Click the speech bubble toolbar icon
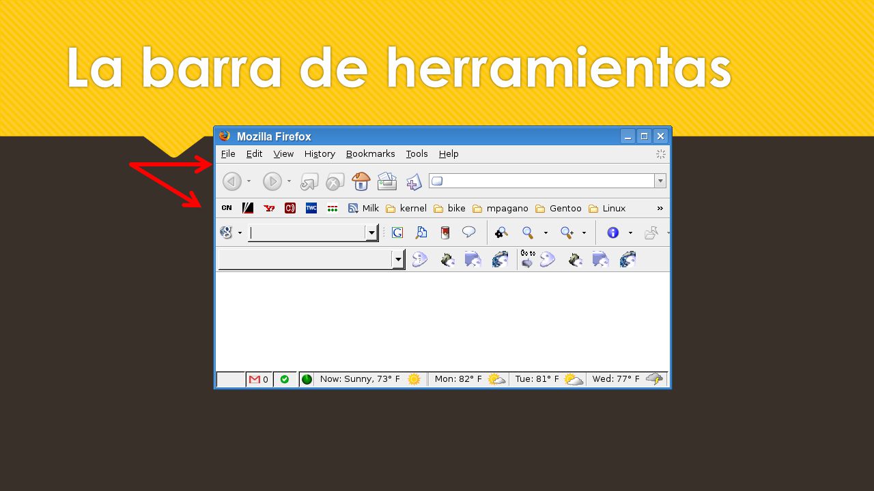This screenshot has height=491, width=874. coord(468,232)
